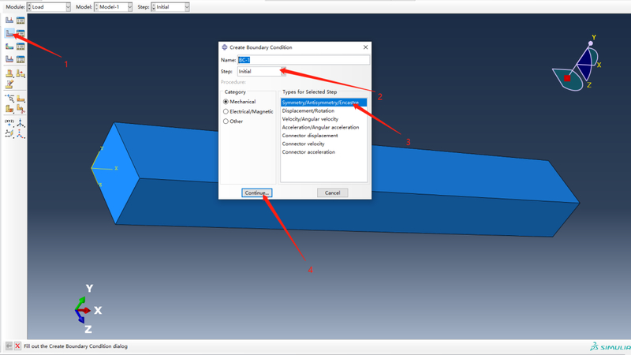
Task: Cancel the procedure with the red X icon
Action: (x=17, y=346)
